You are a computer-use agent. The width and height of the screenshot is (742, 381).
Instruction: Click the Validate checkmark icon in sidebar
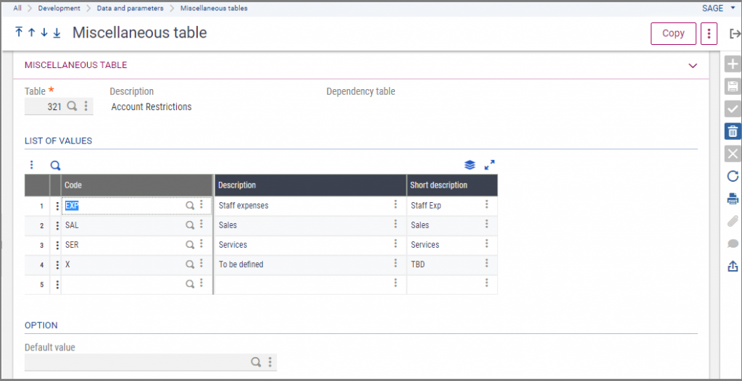(733, 109)
